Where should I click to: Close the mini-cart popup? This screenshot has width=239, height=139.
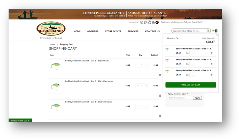(217, 35)
